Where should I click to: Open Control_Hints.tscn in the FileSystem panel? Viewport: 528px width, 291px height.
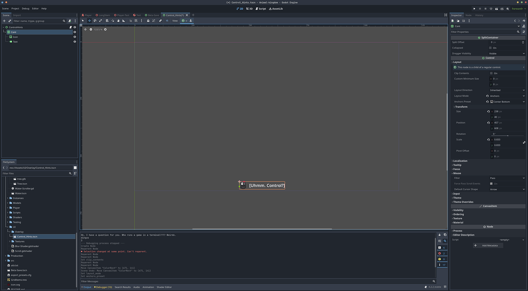pyautogui.click(x=27, y=236)
